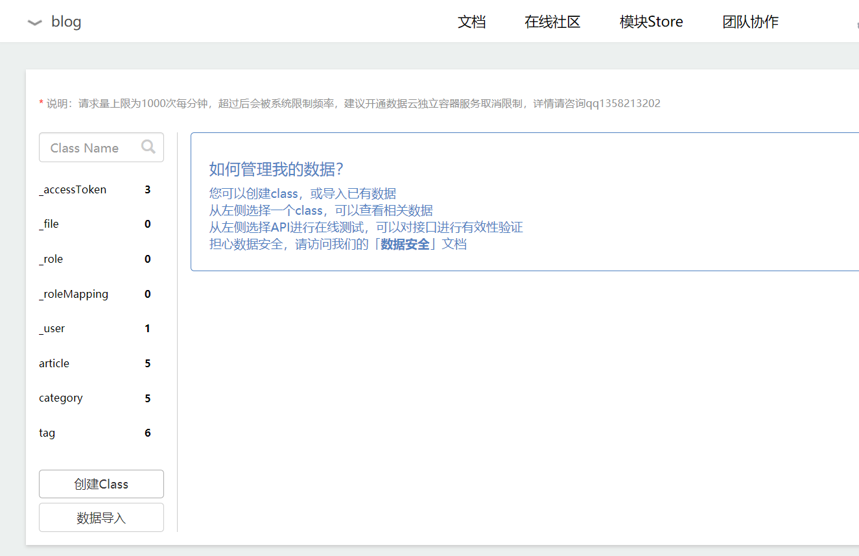Click the count 1 beside _user

148,328
